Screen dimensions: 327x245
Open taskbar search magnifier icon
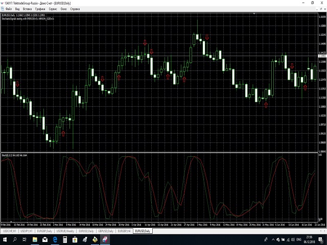[13, 239]
